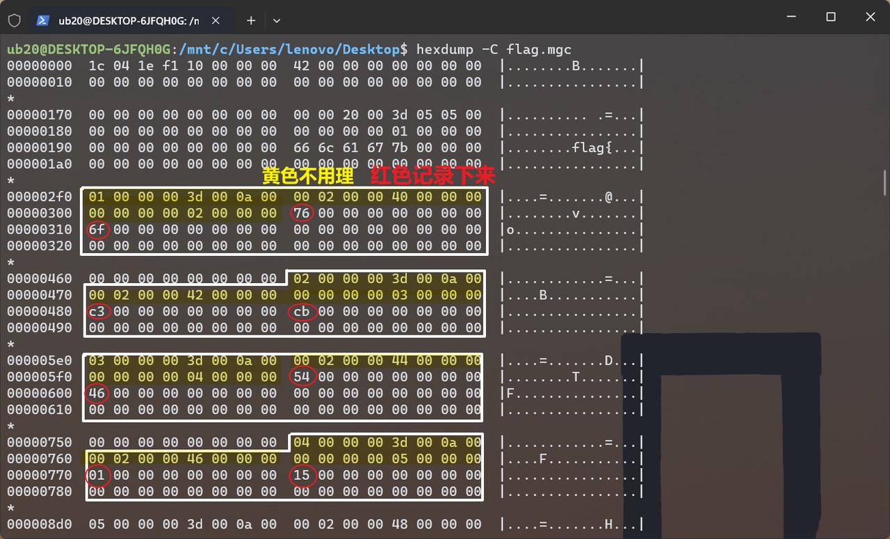This screenshot has width=890, height=539.
Task: Close the ub20@DESKTOP-6JFQH0G tab
Action: coord(216,21)
